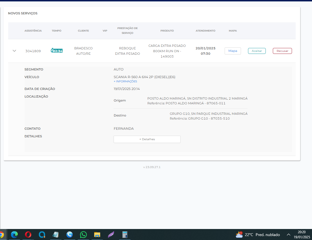The image size is (312, 240).
Task: Click the ASSISTÊNCIA column header
Action: click(33, 31)
